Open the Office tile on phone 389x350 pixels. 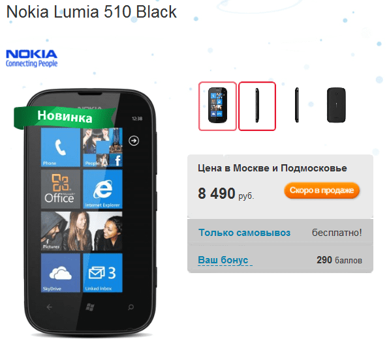(x=60, y=189)
